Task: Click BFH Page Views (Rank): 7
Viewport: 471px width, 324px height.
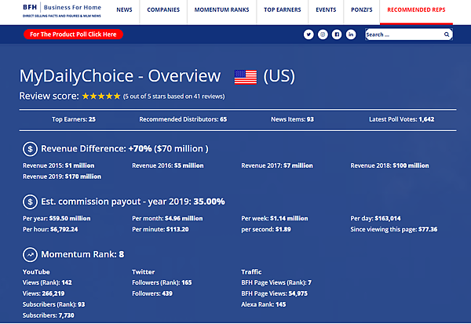Action: point(276,282)
